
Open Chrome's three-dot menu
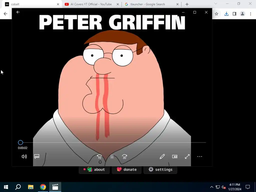(250, 14)
